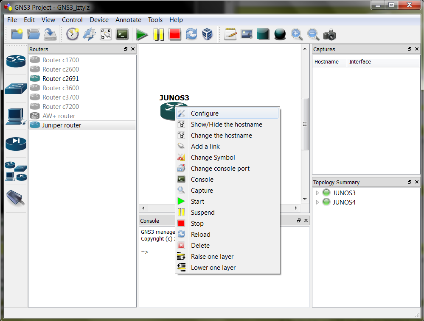
Task: Click Show interface labels toolbar icon
Action: (x=89, y=34)
